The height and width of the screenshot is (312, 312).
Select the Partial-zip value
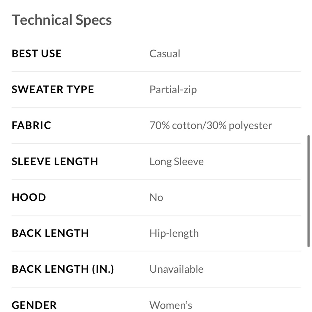(173, 90)
